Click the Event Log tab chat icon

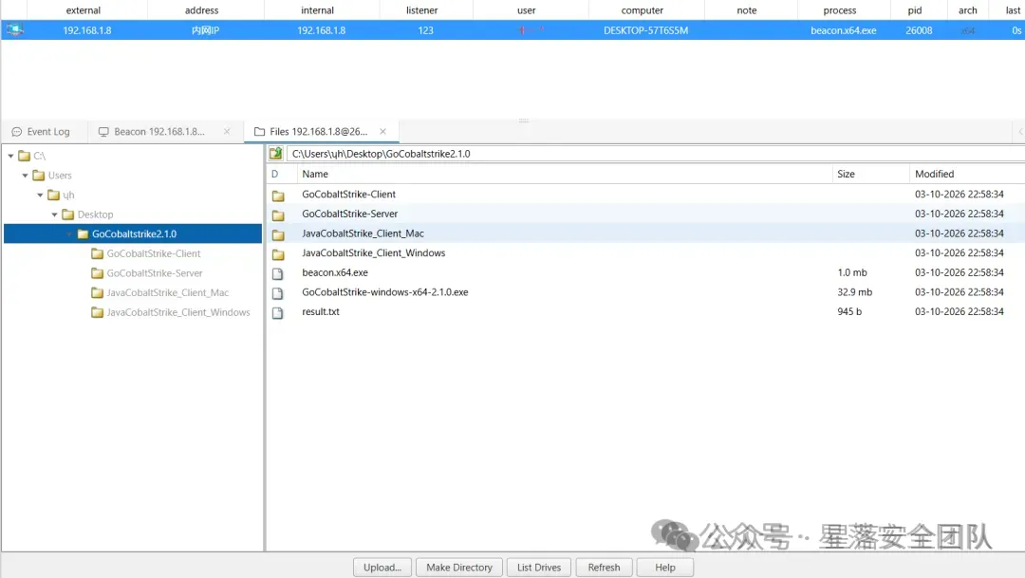coord(17,132)
